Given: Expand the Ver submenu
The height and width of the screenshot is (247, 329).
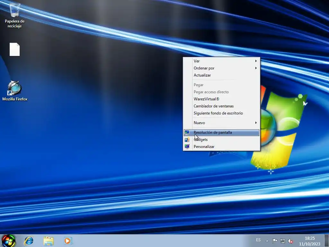Looking at the screenshot, I should coord(222,61).
